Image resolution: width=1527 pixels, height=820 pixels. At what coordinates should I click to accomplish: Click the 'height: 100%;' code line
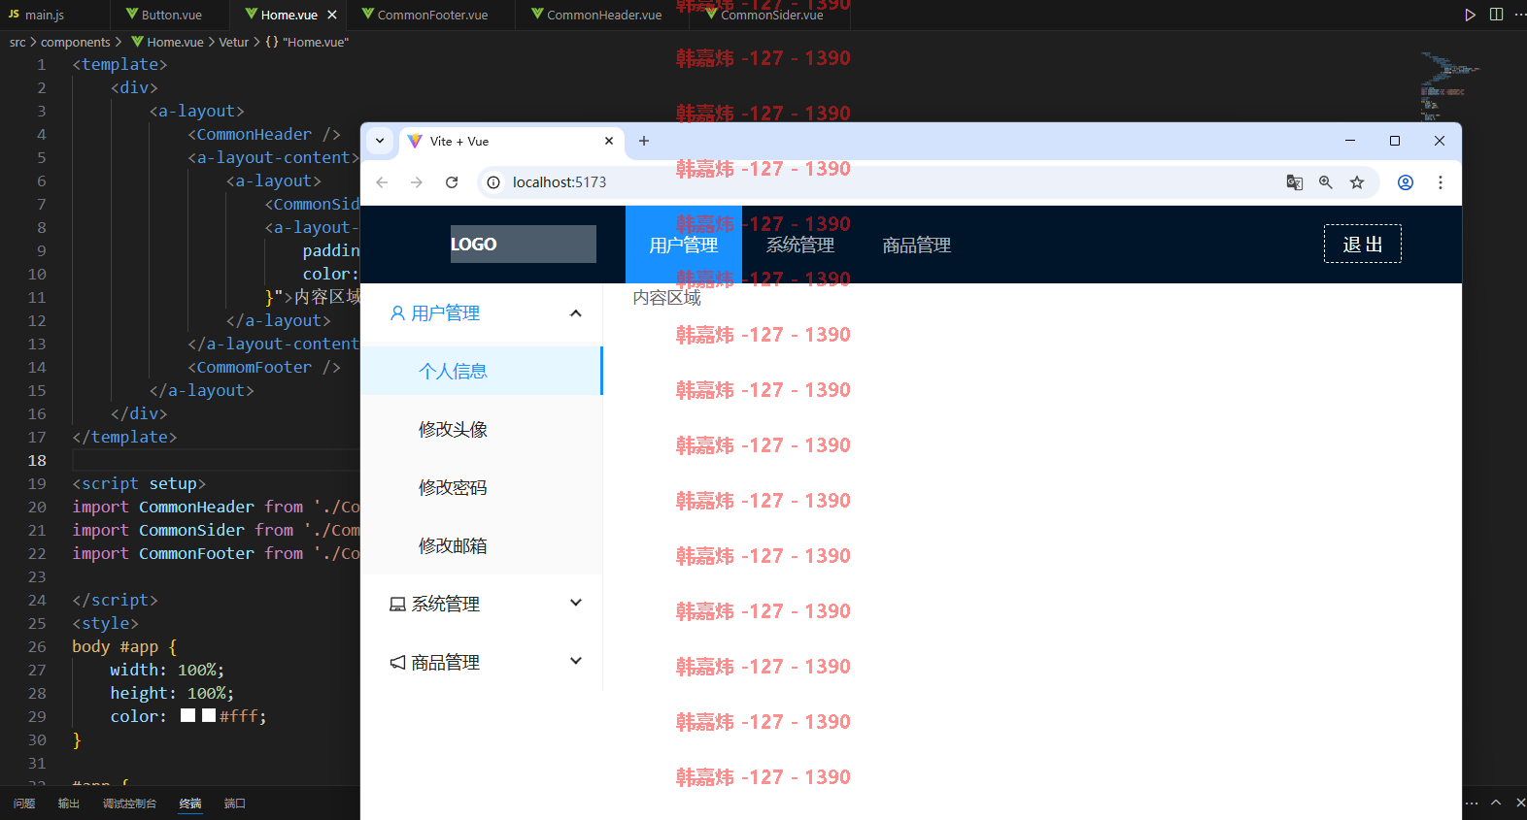(172, 693)
